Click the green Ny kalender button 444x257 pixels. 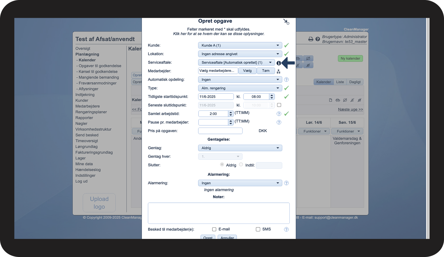pyautogui.click(x=350, y=59)
